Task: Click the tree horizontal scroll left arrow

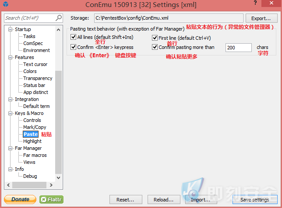Action: tap(8, 185)
